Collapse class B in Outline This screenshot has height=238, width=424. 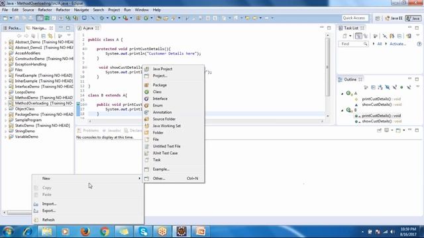tap(342, 110)
